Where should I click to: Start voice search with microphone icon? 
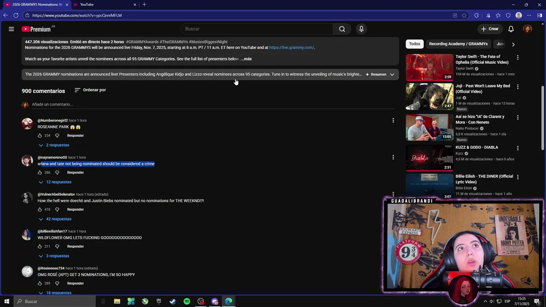(x=361, y=29)
